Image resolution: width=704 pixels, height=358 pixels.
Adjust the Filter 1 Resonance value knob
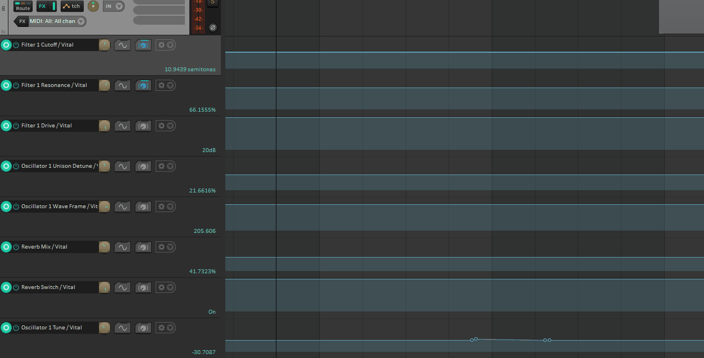click(105, 85)
